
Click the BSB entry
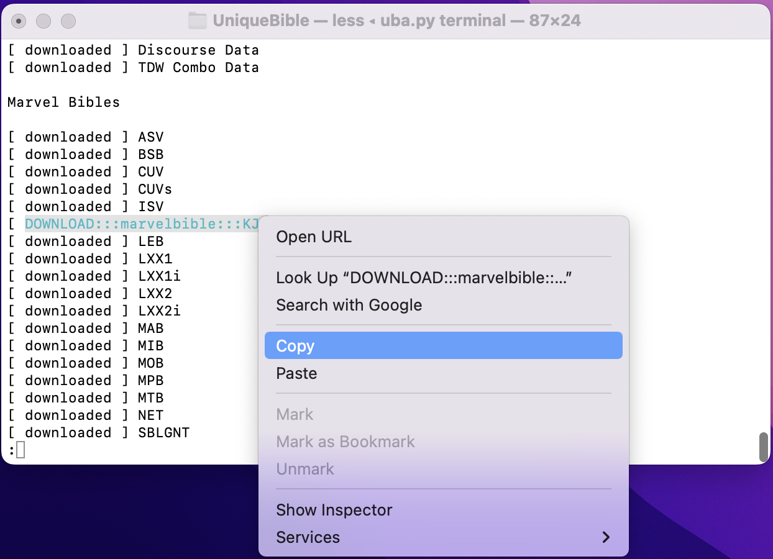(x=86, y=154)
